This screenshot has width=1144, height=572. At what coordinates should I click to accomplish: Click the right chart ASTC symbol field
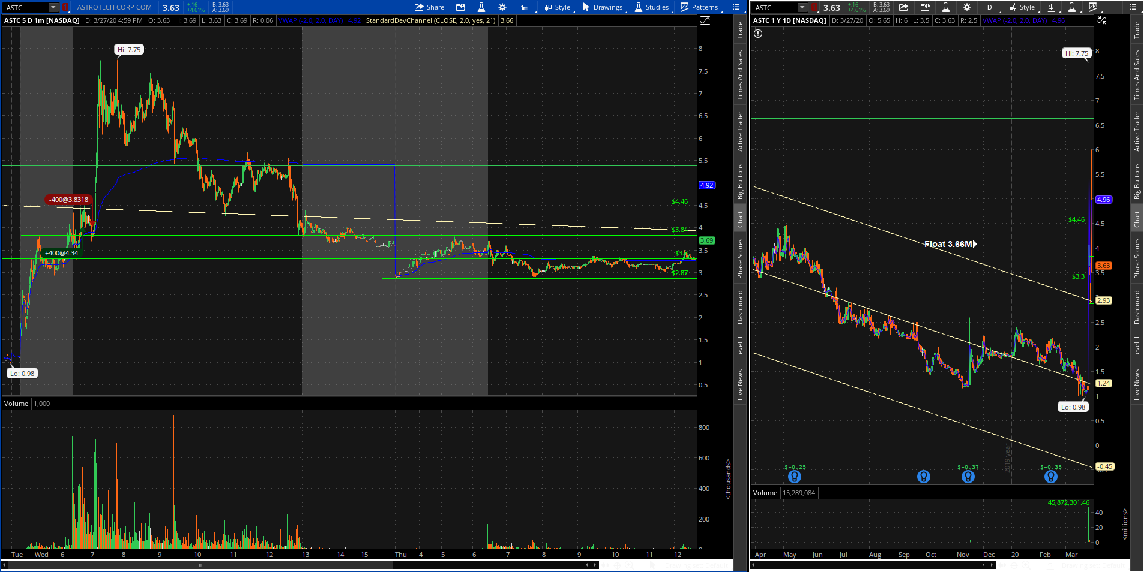click(775, 7)
